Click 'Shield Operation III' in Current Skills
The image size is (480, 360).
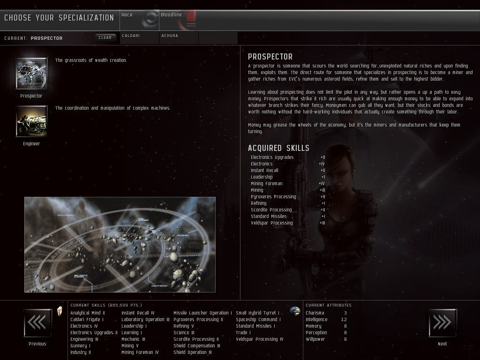pos(193,352)
